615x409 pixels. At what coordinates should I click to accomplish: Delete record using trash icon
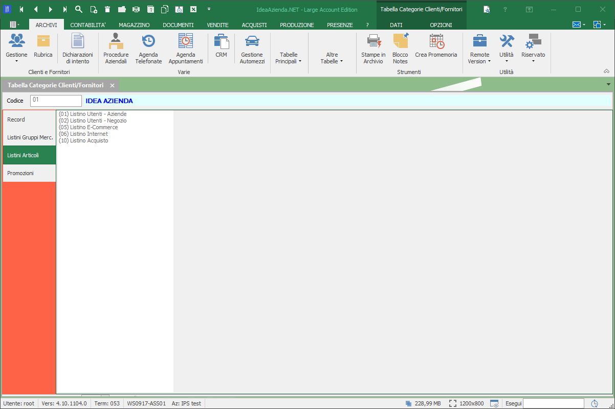point(107,9)
